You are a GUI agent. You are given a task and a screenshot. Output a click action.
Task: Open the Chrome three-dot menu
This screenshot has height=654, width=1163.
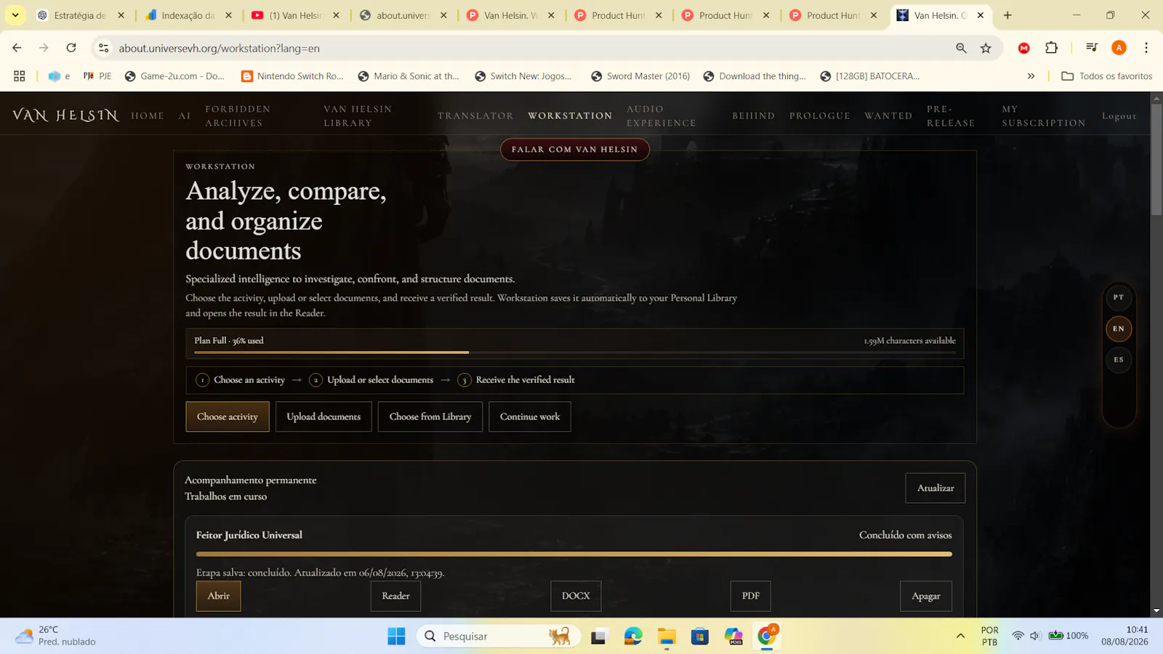point(1146,48)
